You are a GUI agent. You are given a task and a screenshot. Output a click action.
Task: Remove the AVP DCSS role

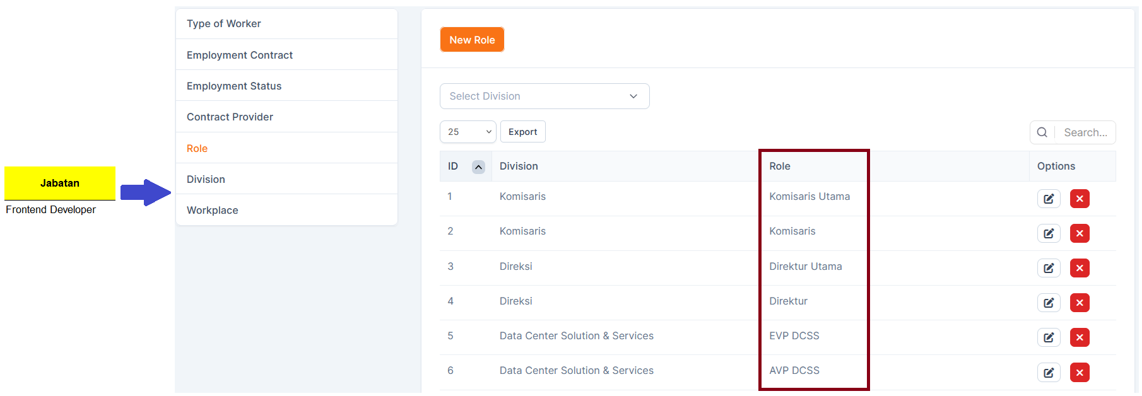coord(1079,372)
